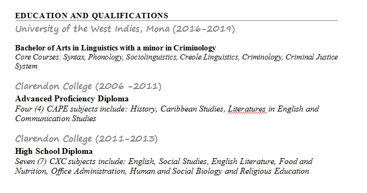Image resolution: width=367 pixels, height=193 pixels.
Task: Click the Seven (7) CXC subjects text
Action: point(55,161)
